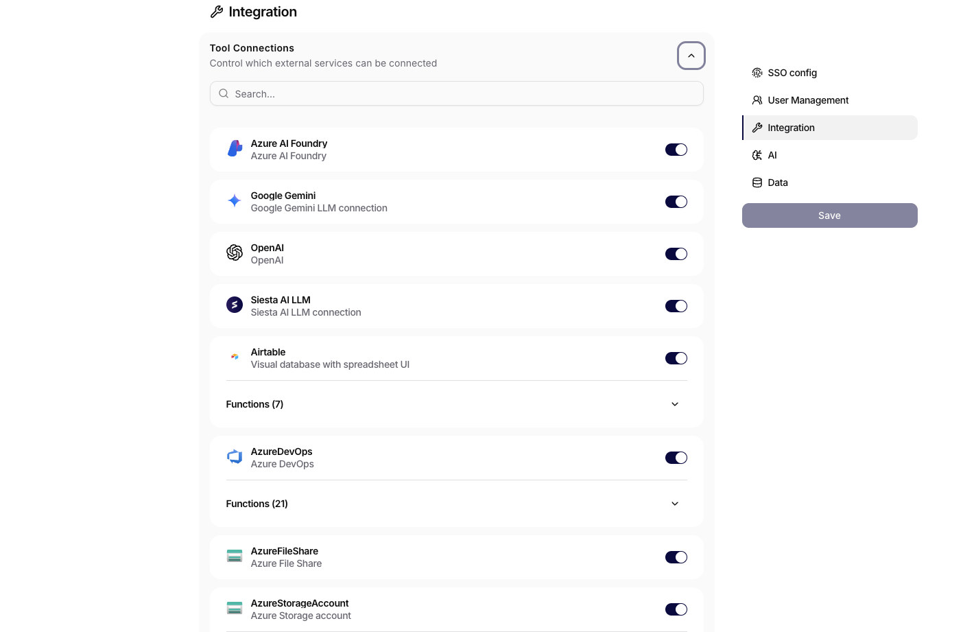Toggle the AzureStorageAccount connection switch

click(x=676, y=609)
